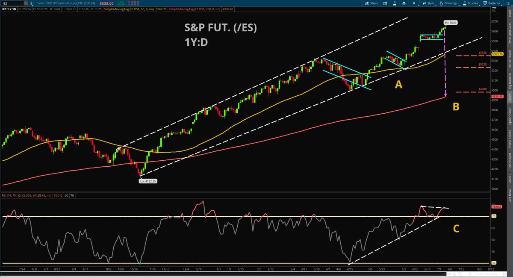513x277 pixels.
Task: Open the Share chart option
Action: point(371,3)
